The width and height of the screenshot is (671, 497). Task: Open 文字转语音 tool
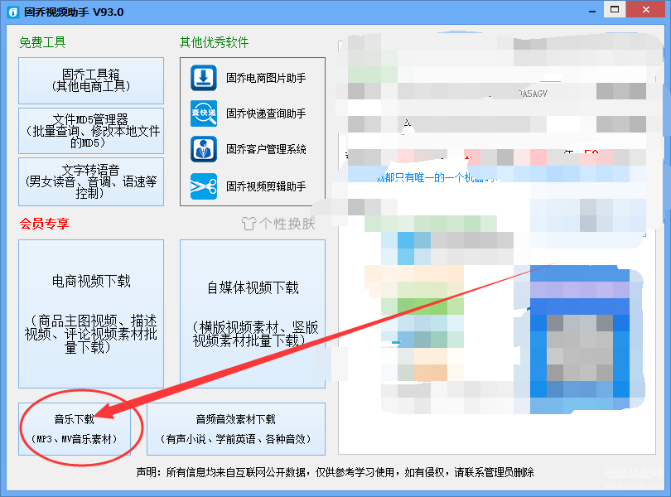[x=91, y=181]
